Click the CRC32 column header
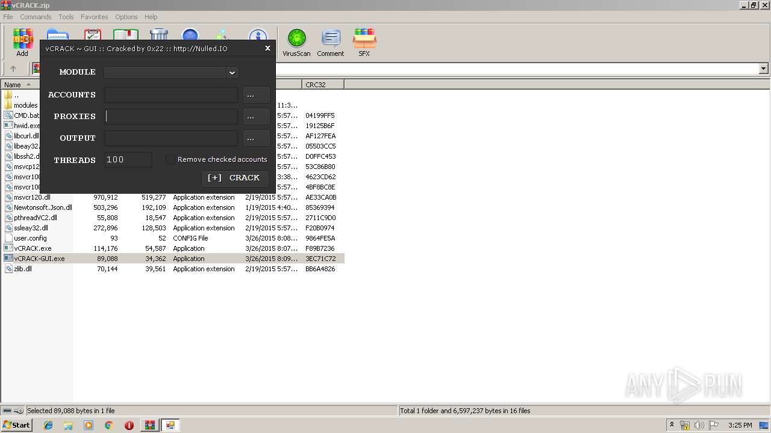771x433 pixels. click(x=323, y=85)
